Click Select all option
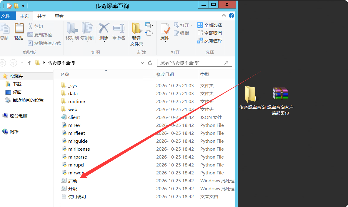The image size is (348, 207). pos(210,25)
